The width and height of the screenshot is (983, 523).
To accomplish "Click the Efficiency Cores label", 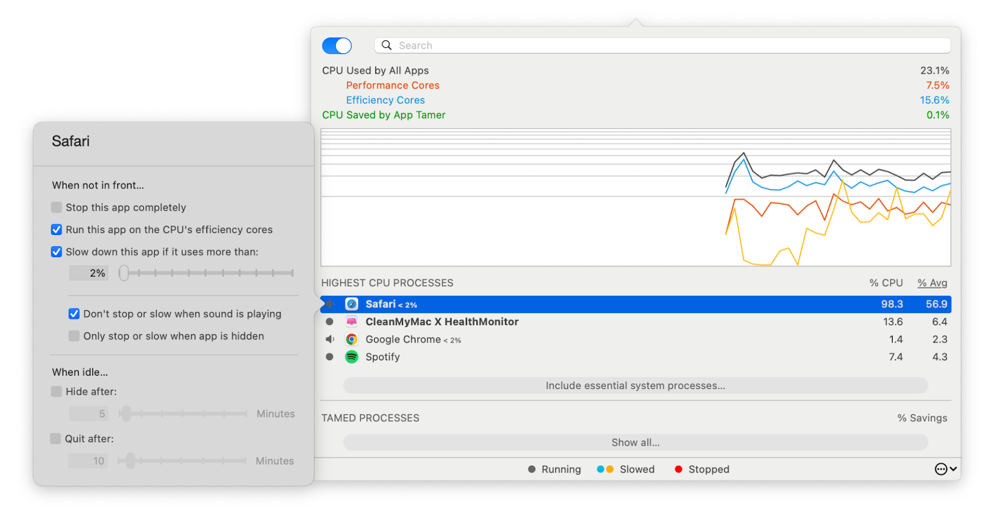I will 385,100.
